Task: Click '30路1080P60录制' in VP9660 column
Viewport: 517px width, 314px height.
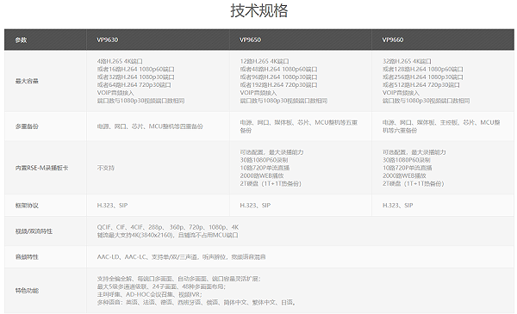Action: point(406,160)
